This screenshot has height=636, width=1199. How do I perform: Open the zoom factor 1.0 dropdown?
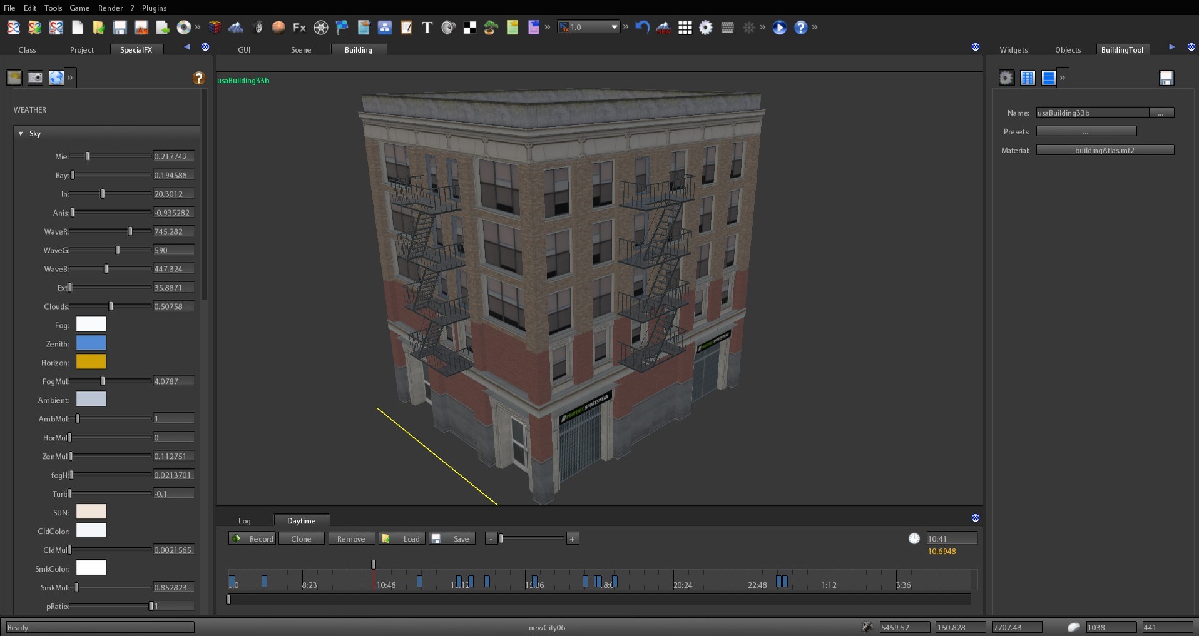(x=588, y=27)
